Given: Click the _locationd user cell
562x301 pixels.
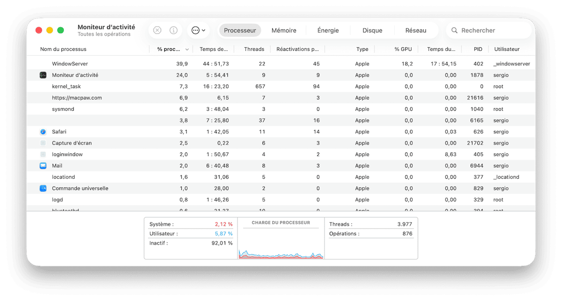Looking at the screenshot, I should click(x=506, y=177).
